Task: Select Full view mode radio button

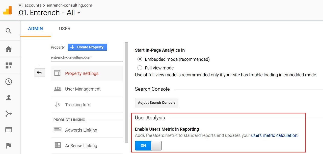Action: click(x=140, y=68)
